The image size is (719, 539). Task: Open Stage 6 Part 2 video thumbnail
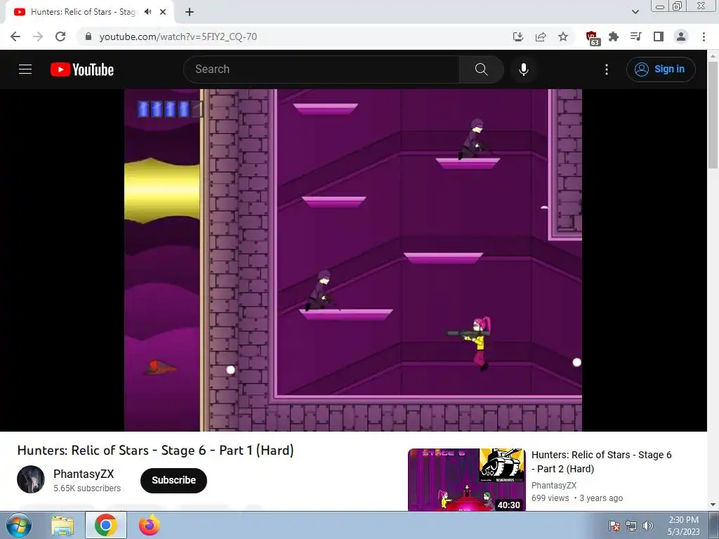(466, 479)
